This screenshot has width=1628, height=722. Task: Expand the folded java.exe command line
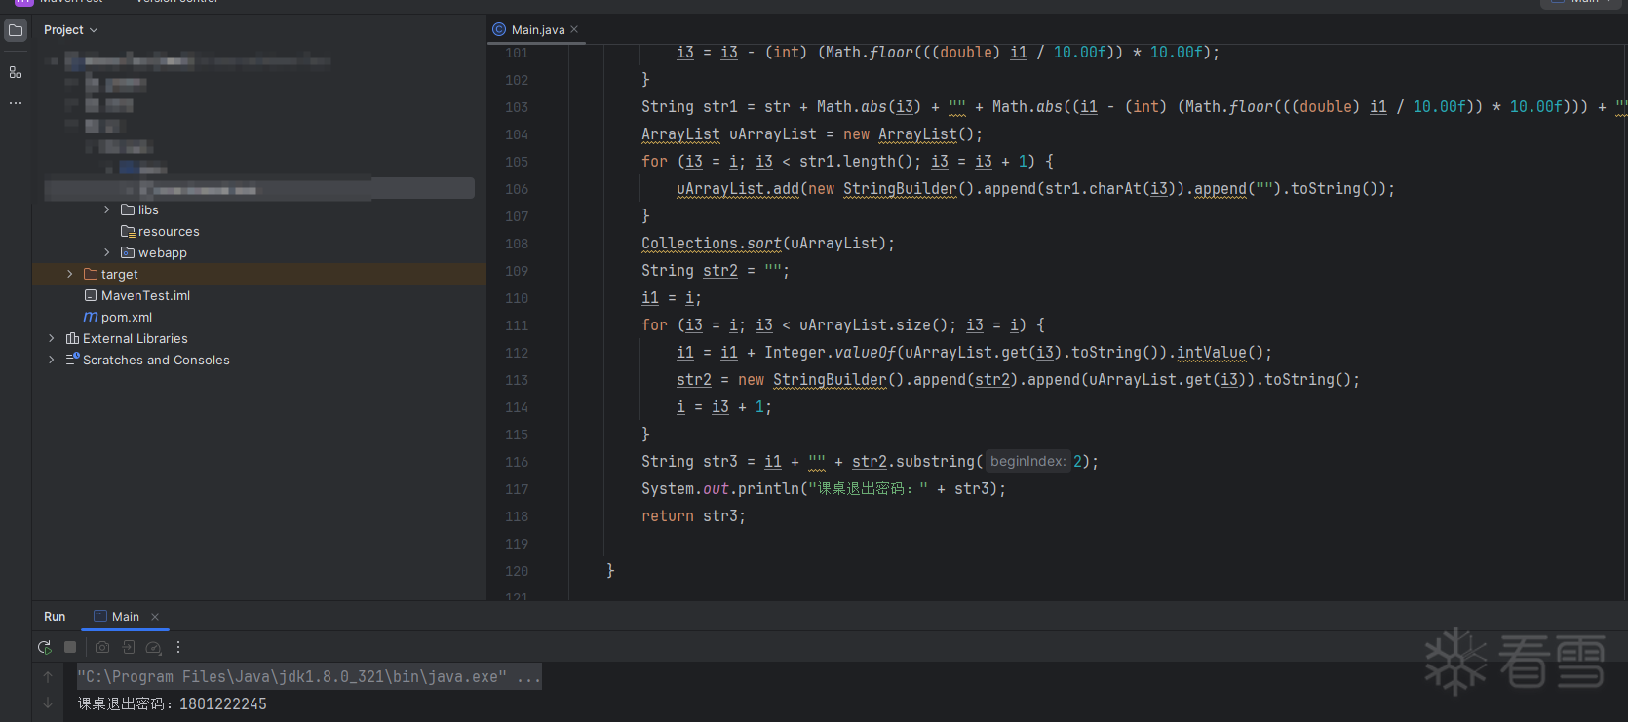click(x=309, y=676)
